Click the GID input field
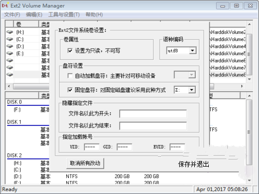The image size is (259, 194). [124, 147]
